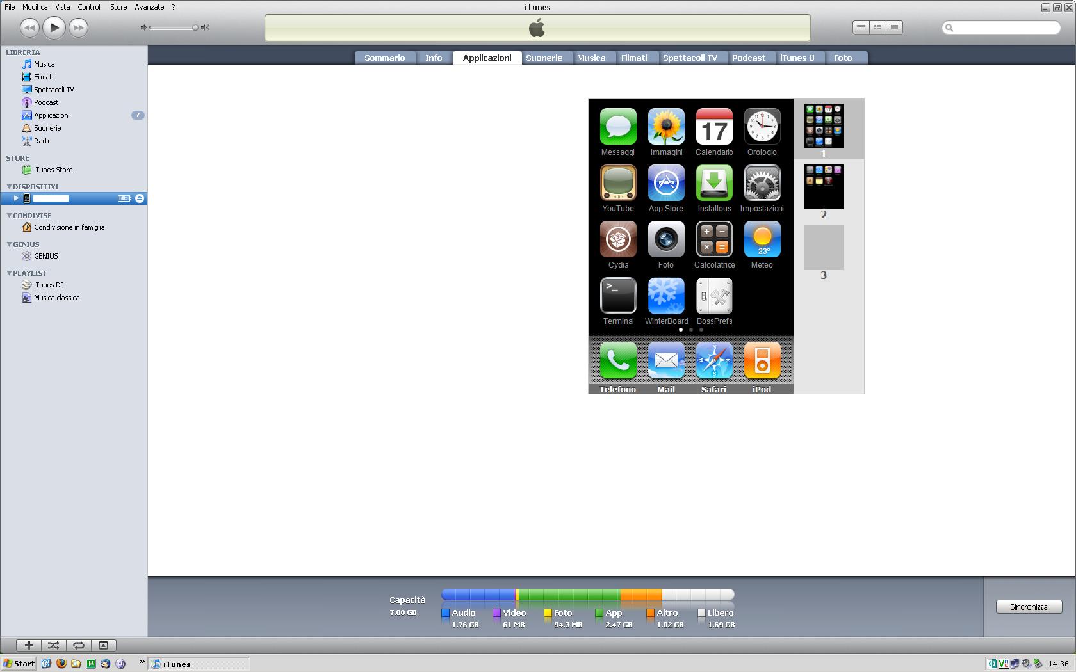
Task: Select the Orologio clock icon
Action: 762,127
